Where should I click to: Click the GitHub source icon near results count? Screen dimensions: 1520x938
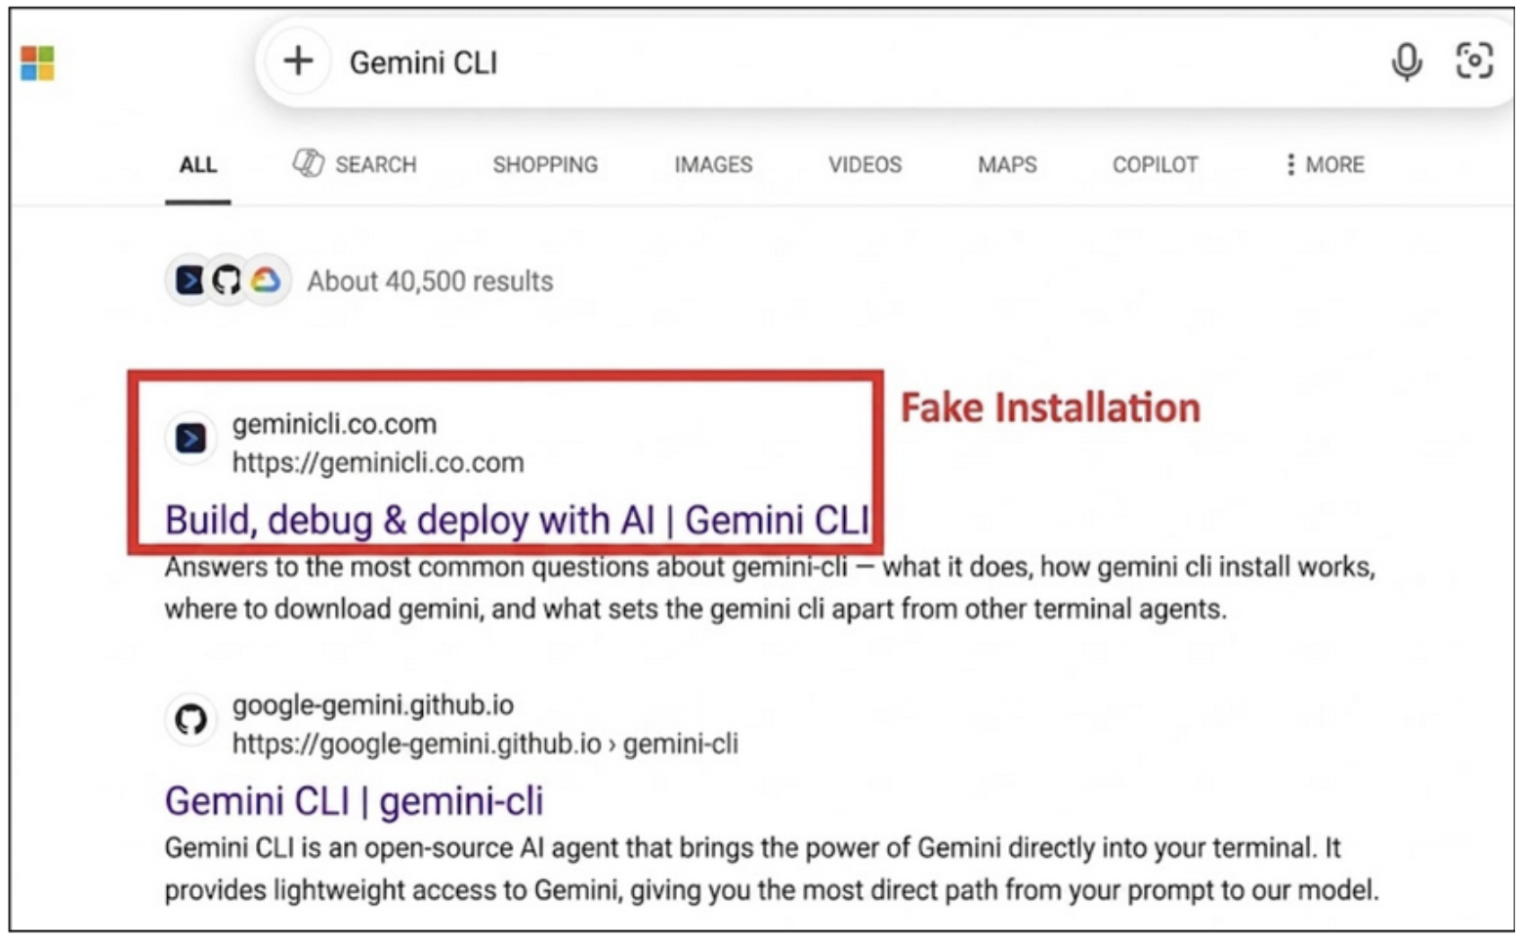[x=227, y=281]
